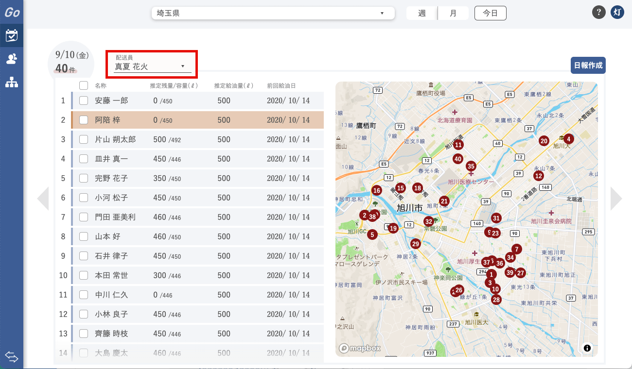Select map marker 16
This screenshot has width=632, height=369.
click(376, 190)
